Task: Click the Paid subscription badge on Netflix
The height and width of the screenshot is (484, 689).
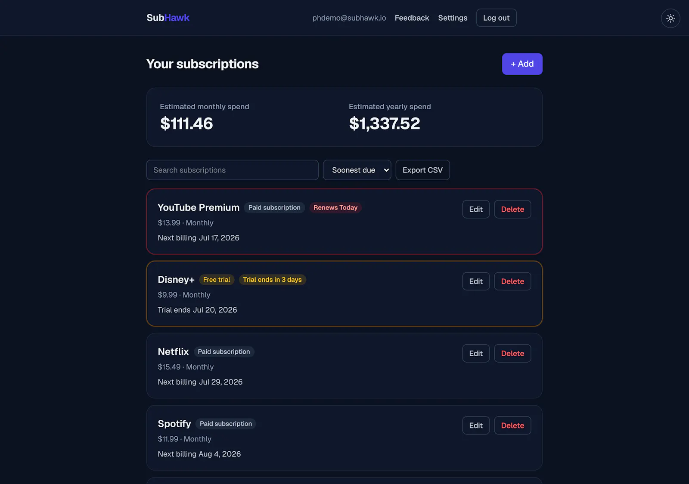Action: 224,351
